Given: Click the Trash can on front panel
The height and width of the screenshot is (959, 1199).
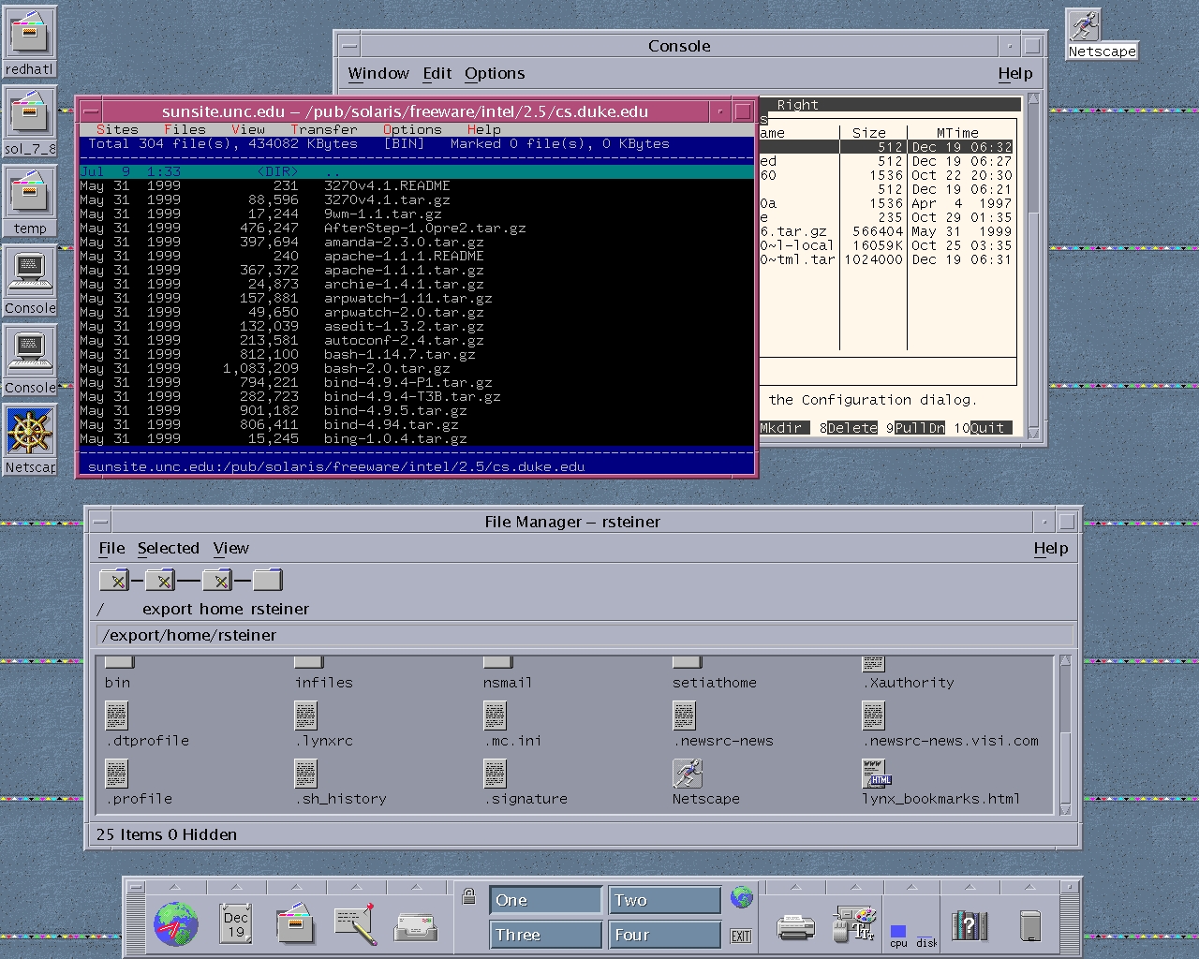Looking at the screenshot, I should 1029,925.
